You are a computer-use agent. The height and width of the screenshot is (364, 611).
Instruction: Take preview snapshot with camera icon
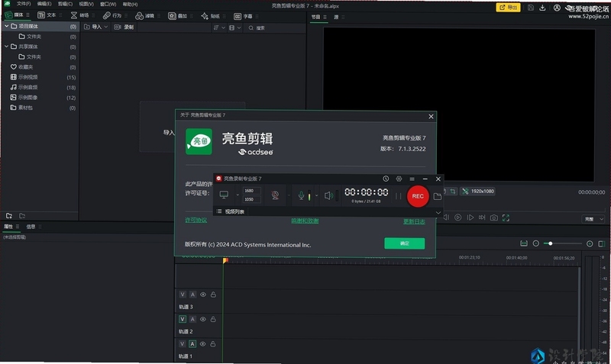pyautogui.click(x=493, y=217)
